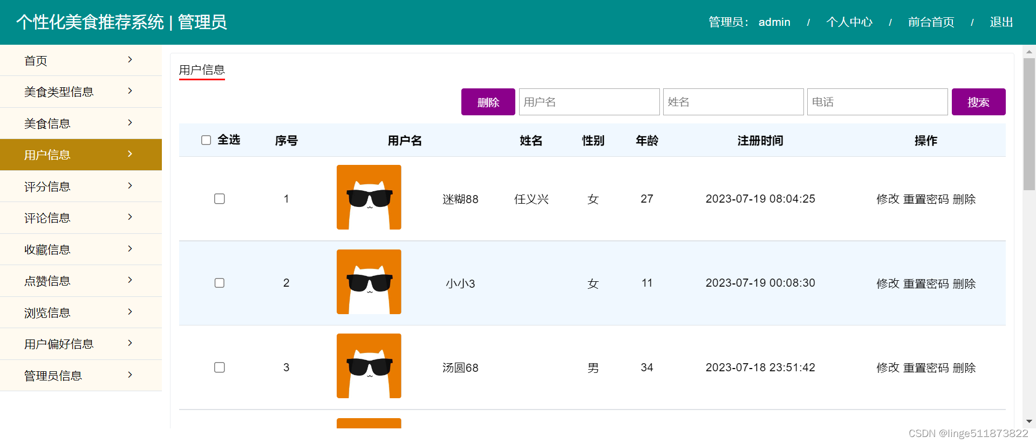1036x444 pixels.
Task: Open the 评论信息 menu item
Action: tap(81, 218)
